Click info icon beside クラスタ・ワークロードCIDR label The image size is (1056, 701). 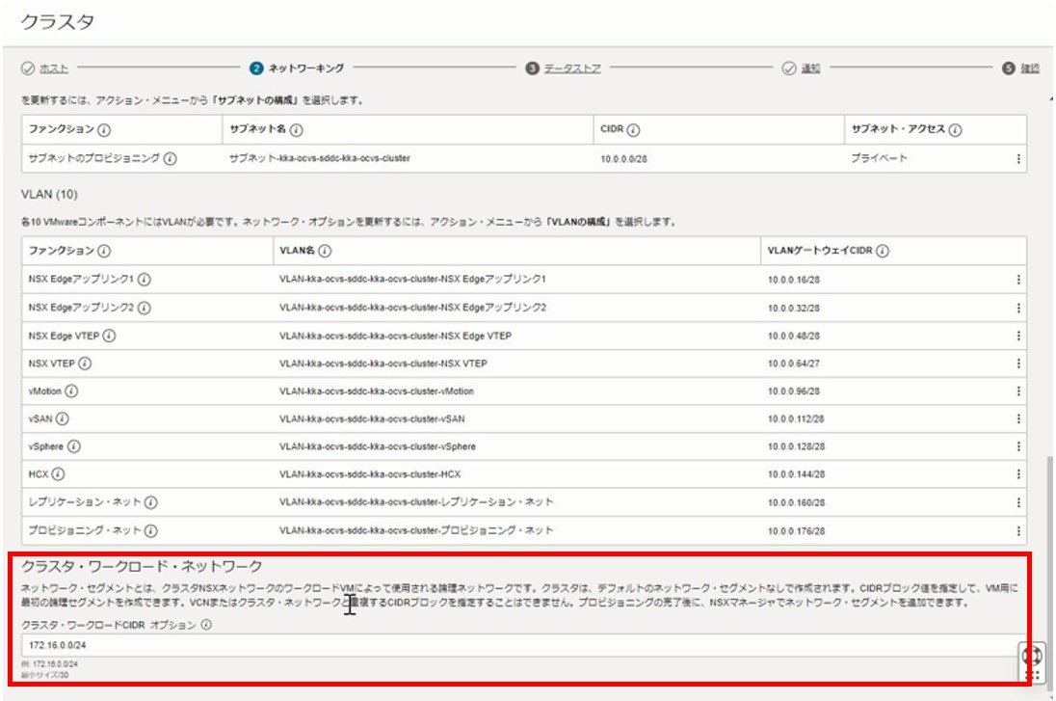coord(206,625)
